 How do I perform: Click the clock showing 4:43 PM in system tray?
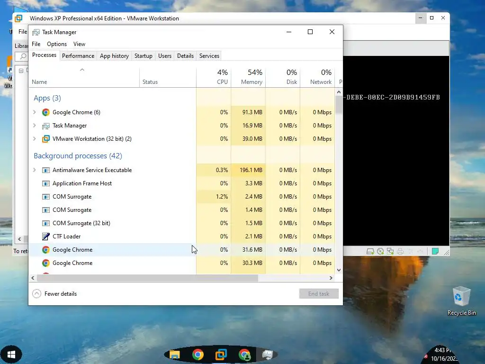click(443, 350)
